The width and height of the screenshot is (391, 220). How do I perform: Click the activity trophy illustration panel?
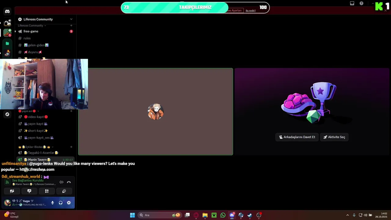click(x=312, y=112)
